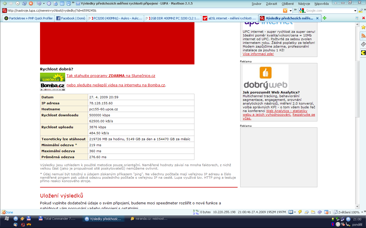Click the forward navigation arrow
The image size is (366, 228).
11,3
